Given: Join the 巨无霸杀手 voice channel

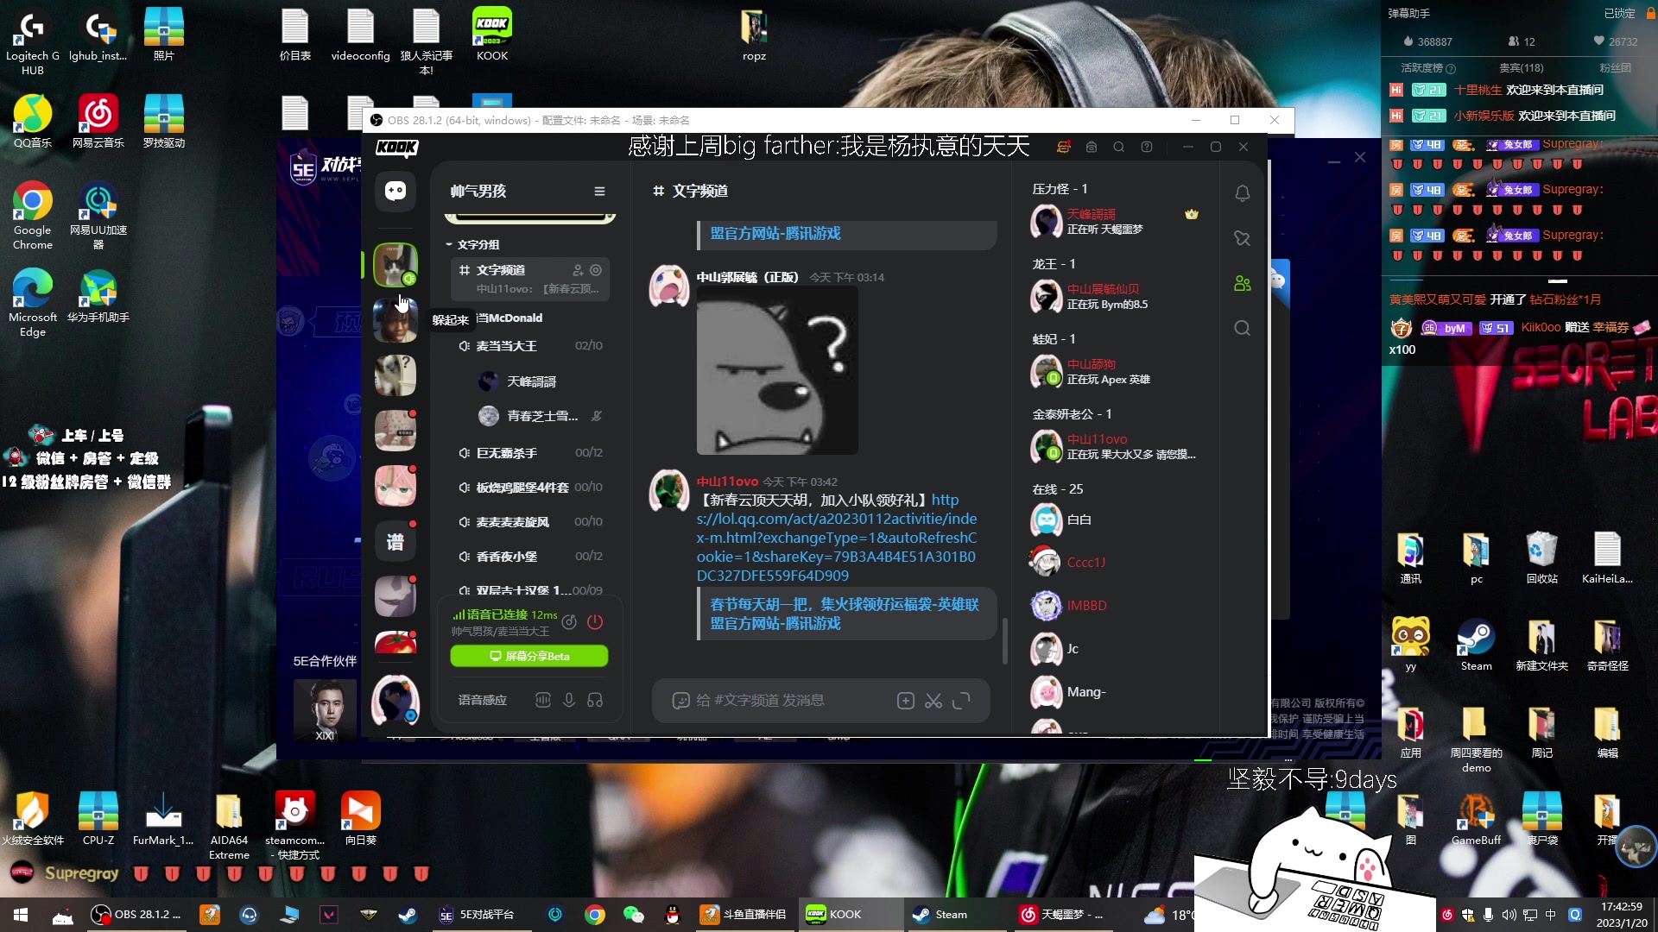Looking at the screenshot, I should [x=530, y=453].
